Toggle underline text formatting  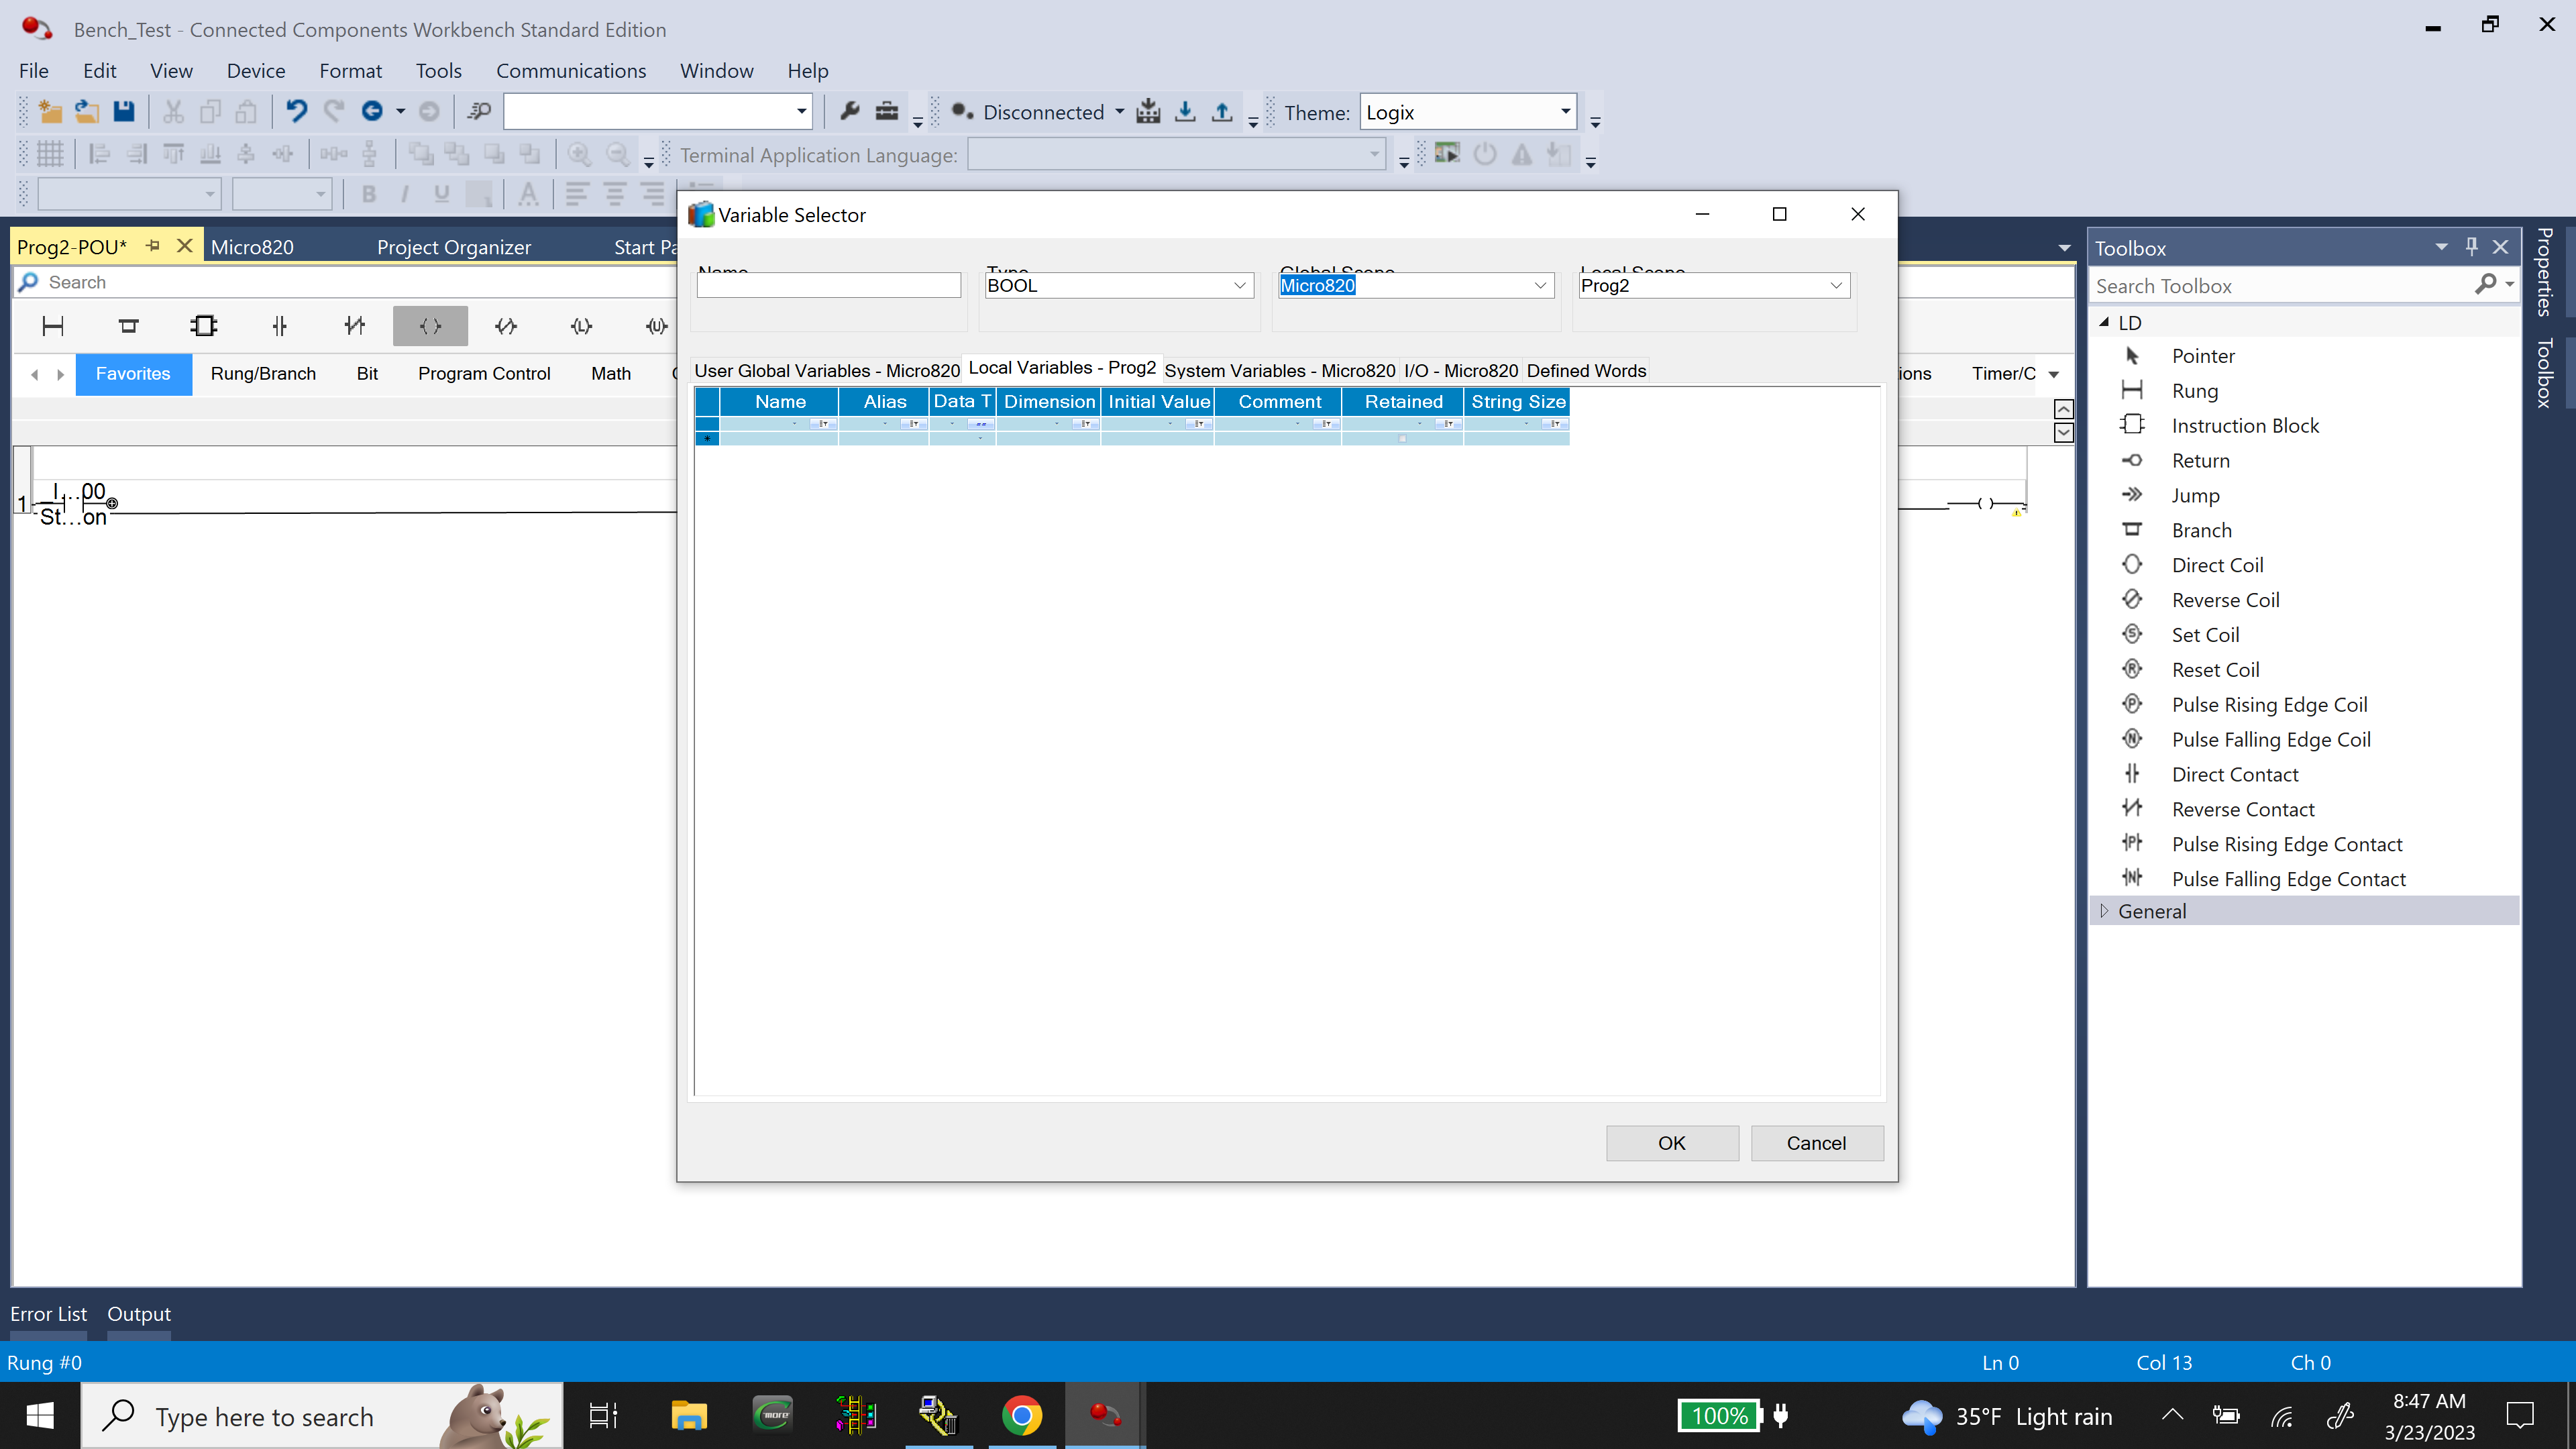(441, 194)
